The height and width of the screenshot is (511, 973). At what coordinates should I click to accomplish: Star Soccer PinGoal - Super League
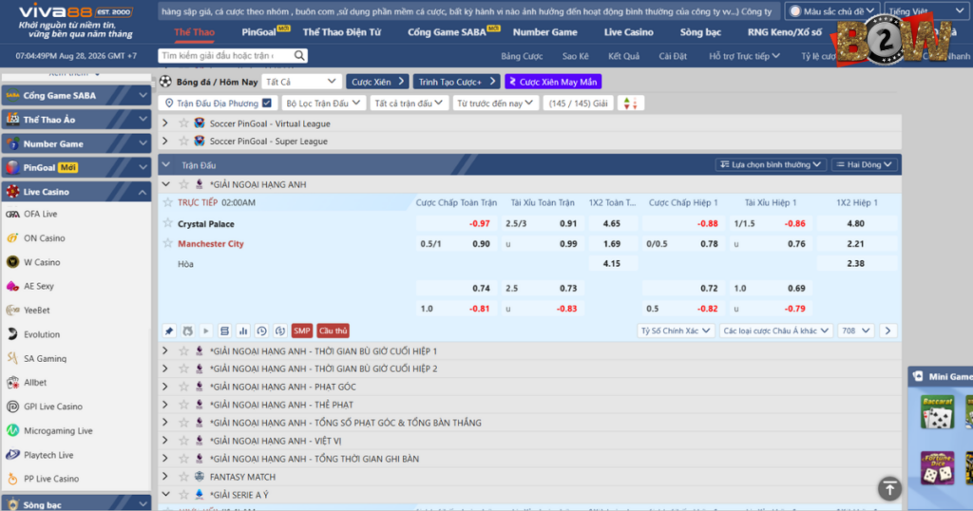[x=183, y=141]
